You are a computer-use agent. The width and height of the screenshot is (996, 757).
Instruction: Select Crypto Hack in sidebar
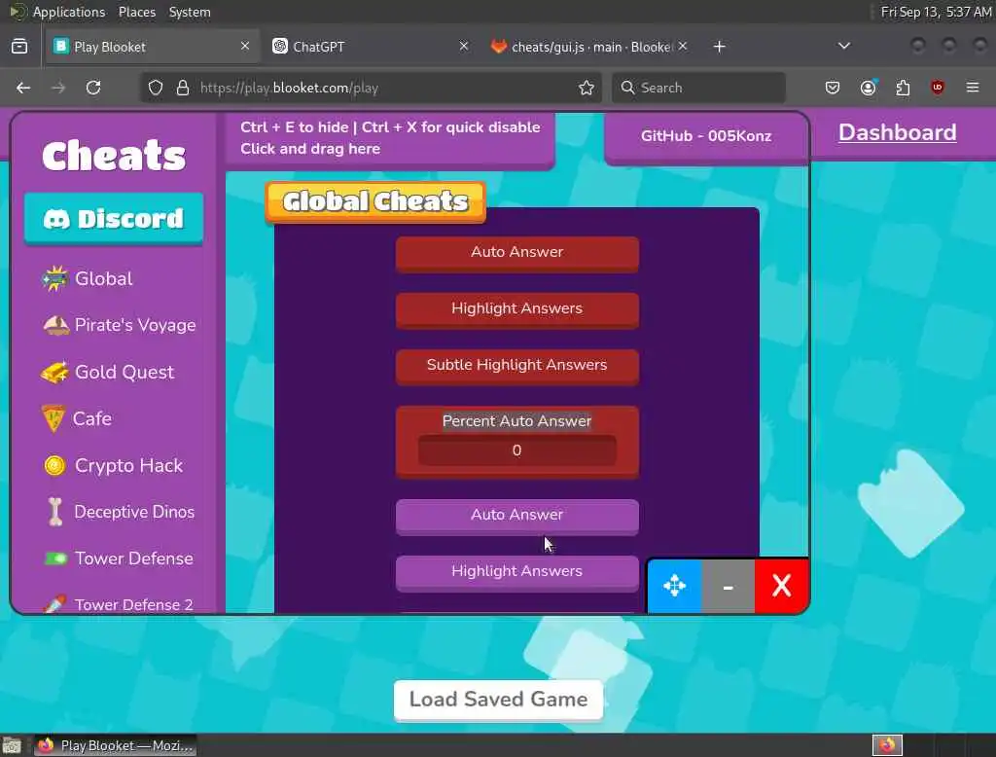click(x=113, y=465)
